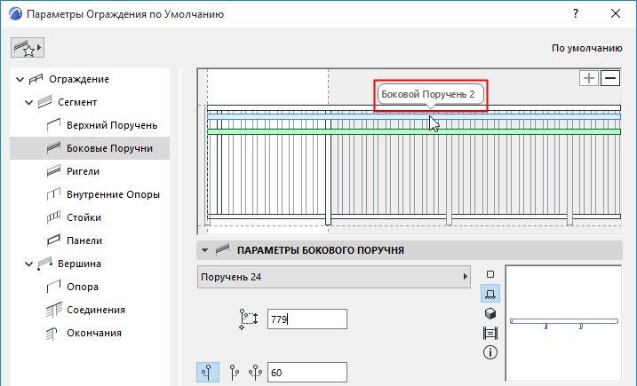Click the По умолчанию label
The width and height of the screenshot is (637, 386).
(586, 48)
